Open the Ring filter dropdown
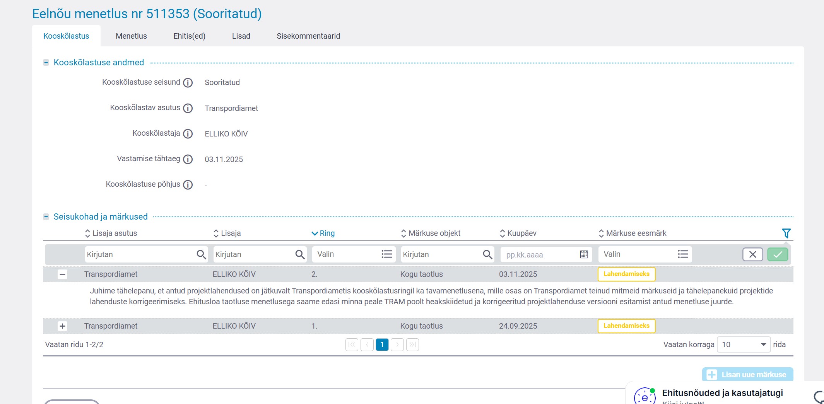 354,254
